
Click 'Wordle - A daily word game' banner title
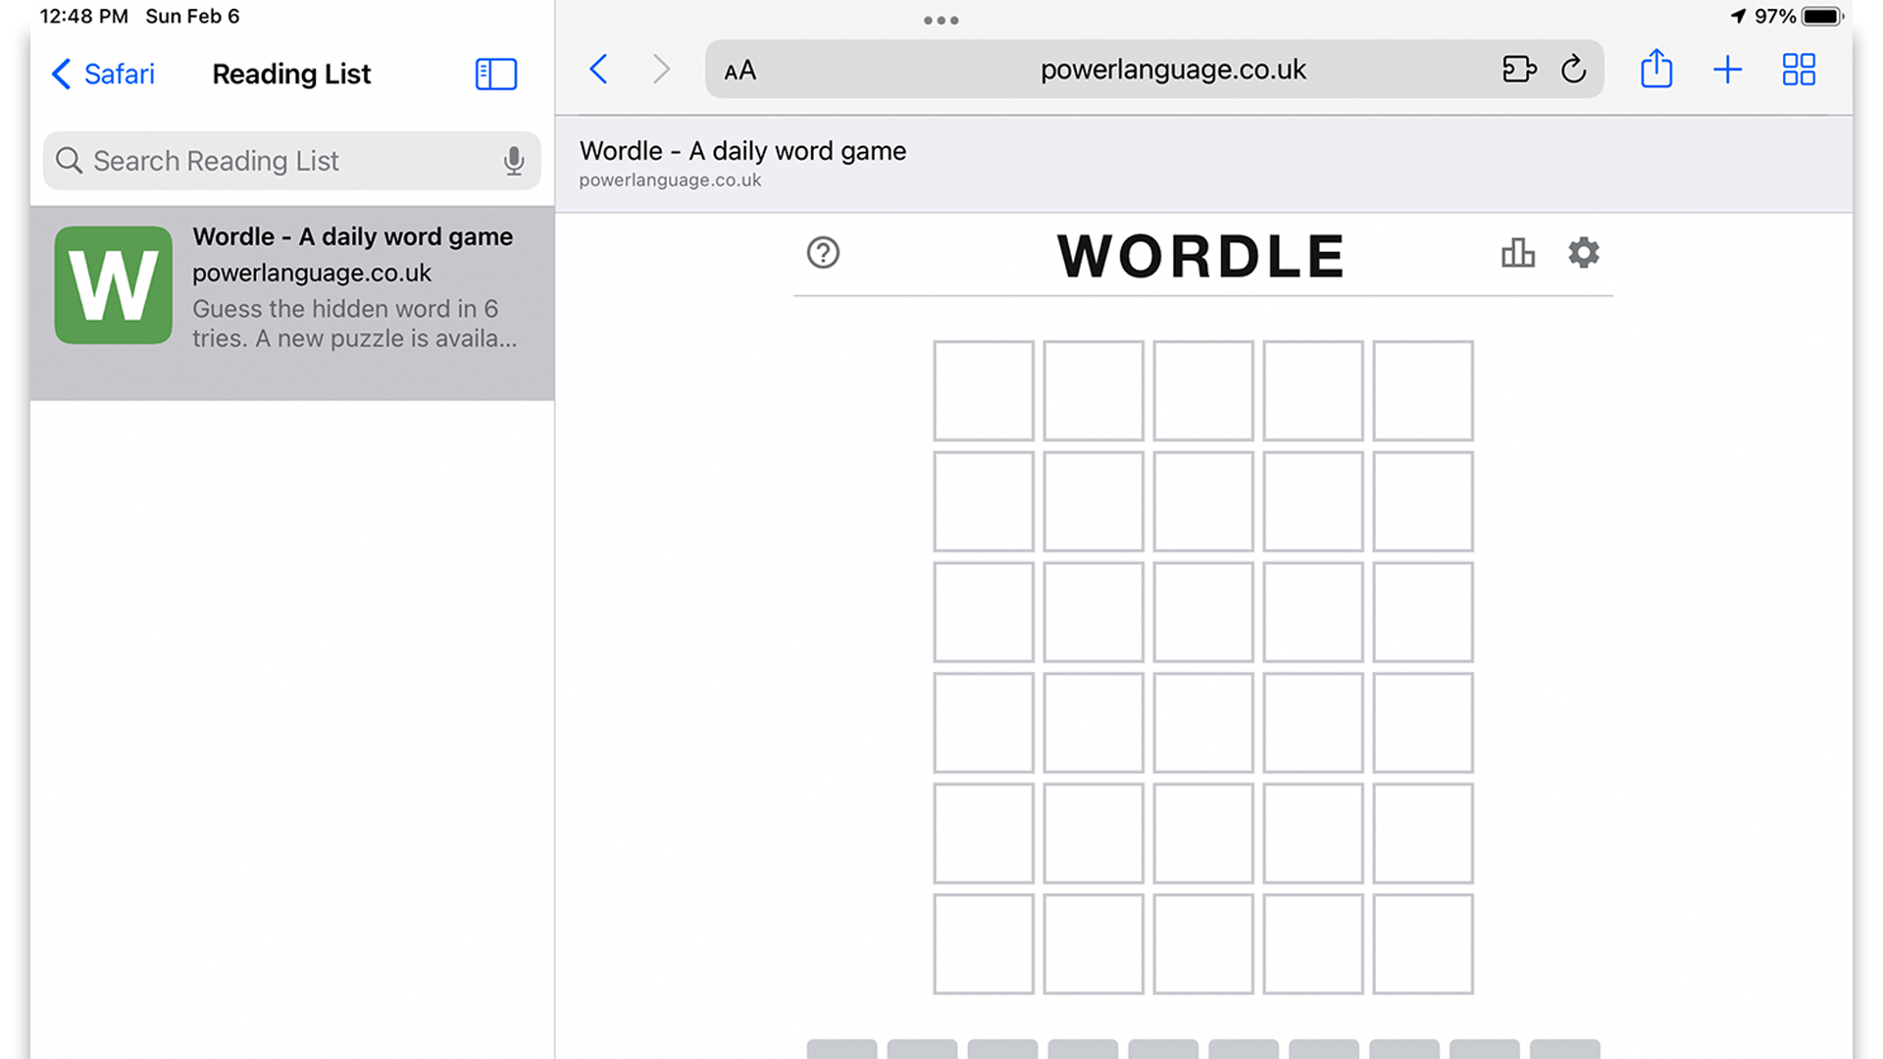pyautogui.click(x=742, y=151)
